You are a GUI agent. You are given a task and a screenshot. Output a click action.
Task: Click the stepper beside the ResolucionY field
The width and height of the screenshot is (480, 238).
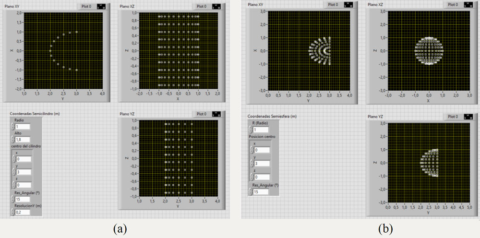tap(12, 212)
